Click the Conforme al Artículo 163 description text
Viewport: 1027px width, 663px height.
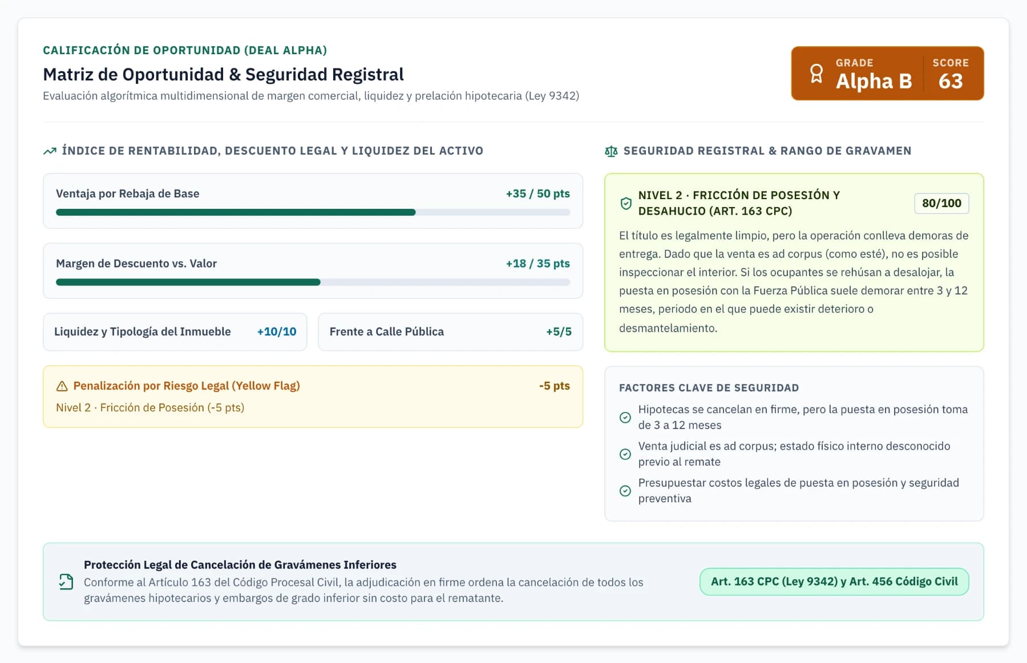pos(363,590)
